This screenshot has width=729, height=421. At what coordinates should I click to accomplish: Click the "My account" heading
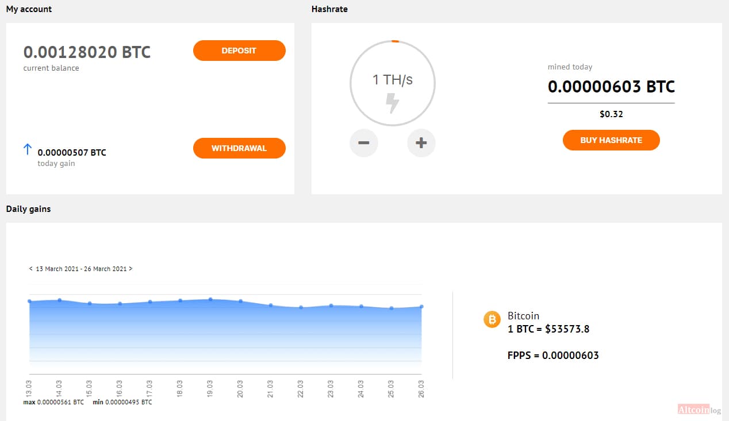click(29, 9)
